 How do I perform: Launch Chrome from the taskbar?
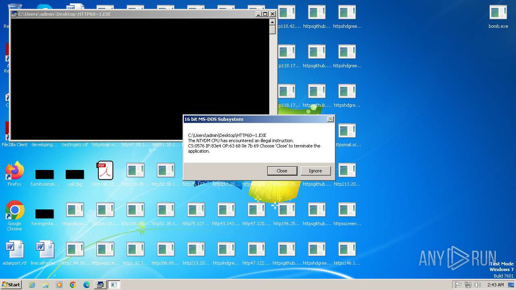73,285
